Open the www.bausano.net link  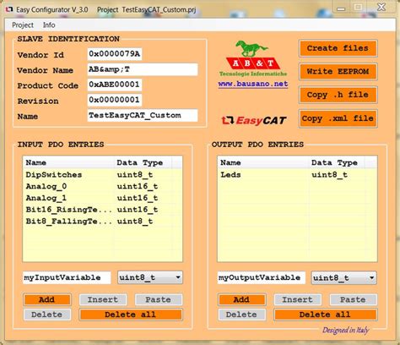click(x=253, y=84)
